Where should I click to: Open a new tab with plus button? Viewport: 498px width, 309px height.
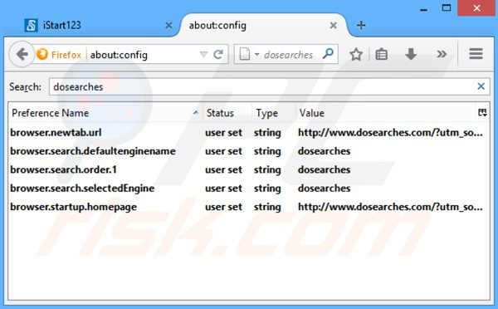[x=361, y=25]
